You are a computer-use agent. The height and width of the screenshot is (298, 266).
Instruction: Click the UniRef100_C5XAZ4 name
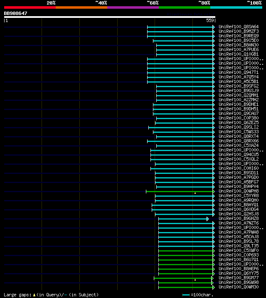(239, 145)
